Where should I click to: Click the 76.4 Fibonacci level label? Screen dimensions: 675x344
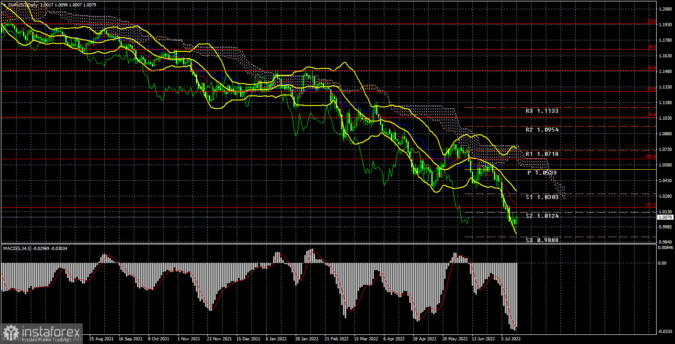(x=651, y=115)
